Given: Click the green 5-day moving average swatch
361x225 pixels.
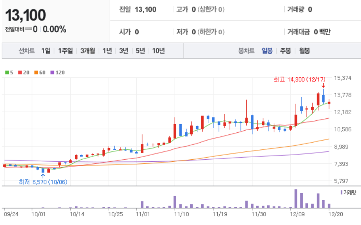Looking at the screenshot, I should click(7, 72).
